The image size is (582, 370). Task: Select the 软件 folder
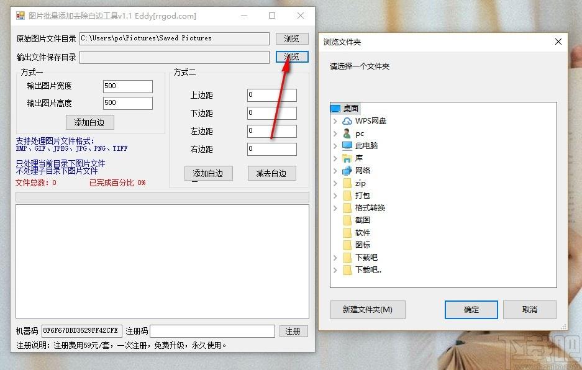tap(362, 233)
